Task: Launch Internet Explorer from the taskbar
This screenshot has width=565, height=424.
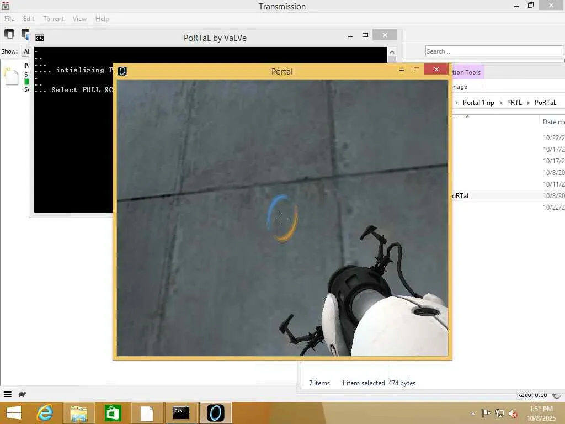Action: tap(45, 413)
